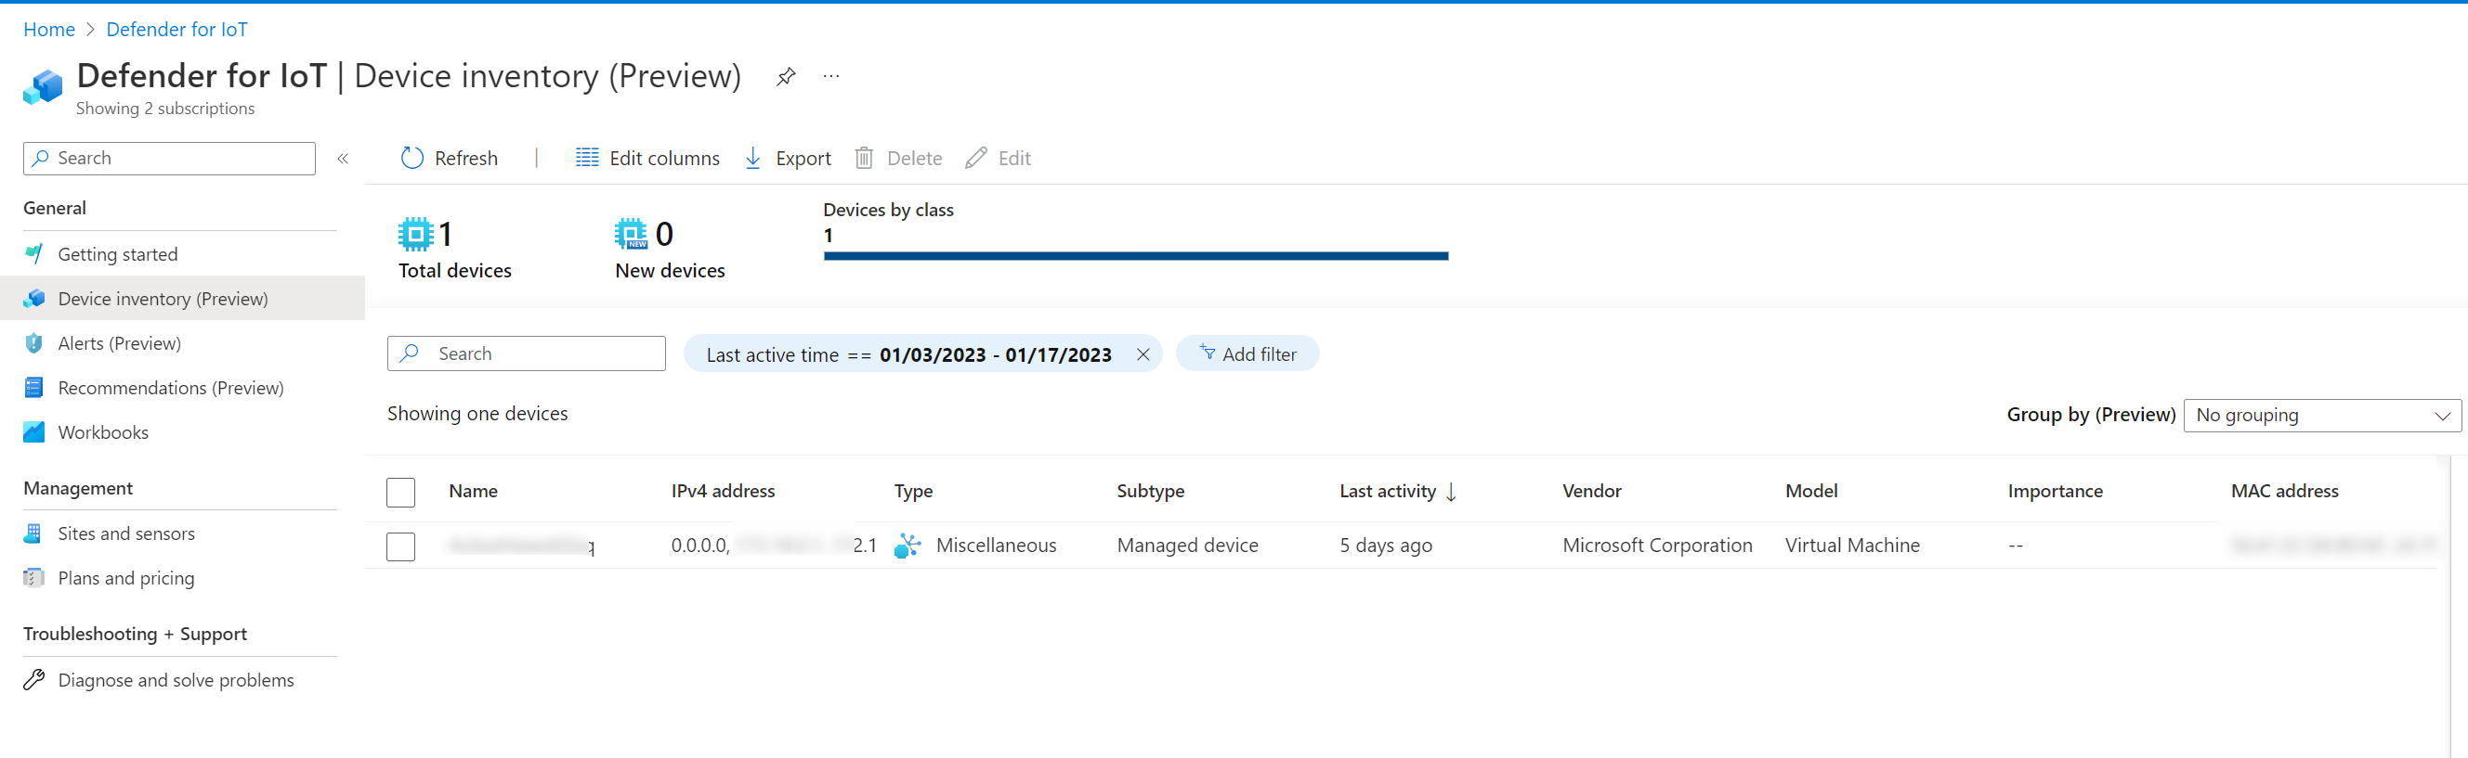
Task: Open the more options ellipsis menu
Action: pyautogui.click(x=830, y=77)
